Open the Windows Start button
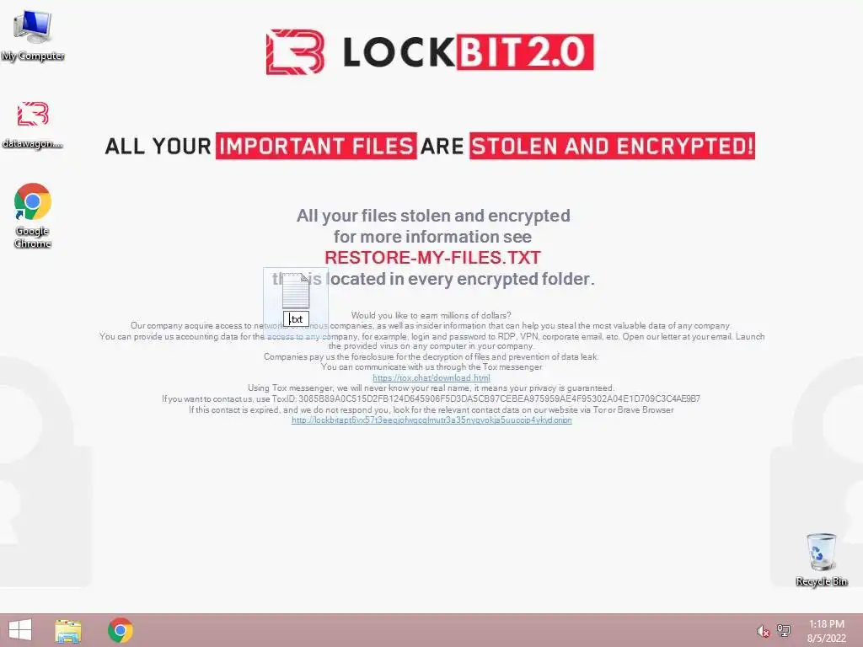This screenshot has height=647, width=863. [x=20, y=630]
